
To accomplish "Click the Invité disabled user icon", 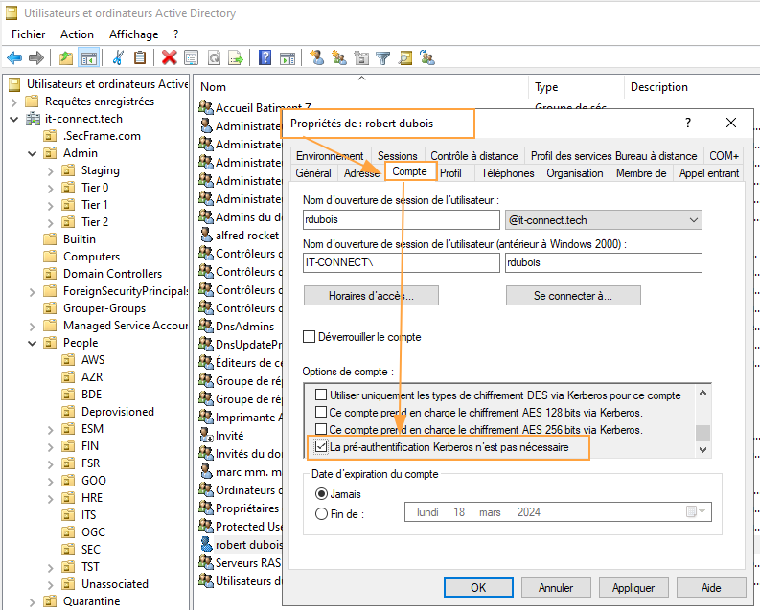I will 206,435.
